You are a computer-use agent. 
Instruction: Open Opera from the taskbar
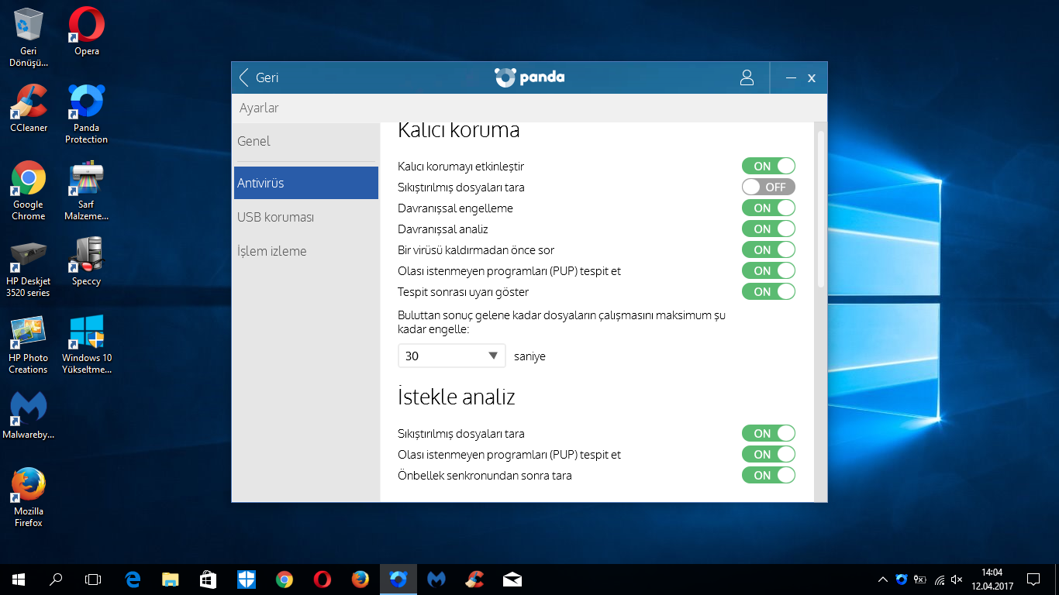[323, 579]
